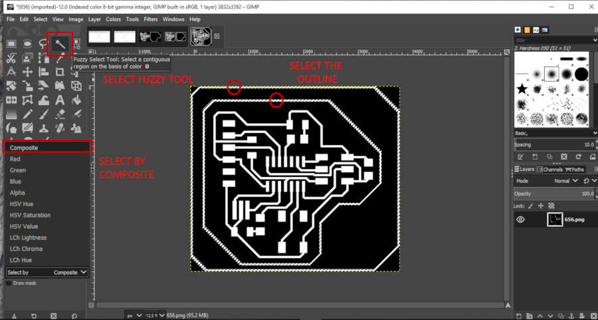The height and width of the screenshot is (320, 598).
Task: Select the Paintbrush tool
Action: 43,114
